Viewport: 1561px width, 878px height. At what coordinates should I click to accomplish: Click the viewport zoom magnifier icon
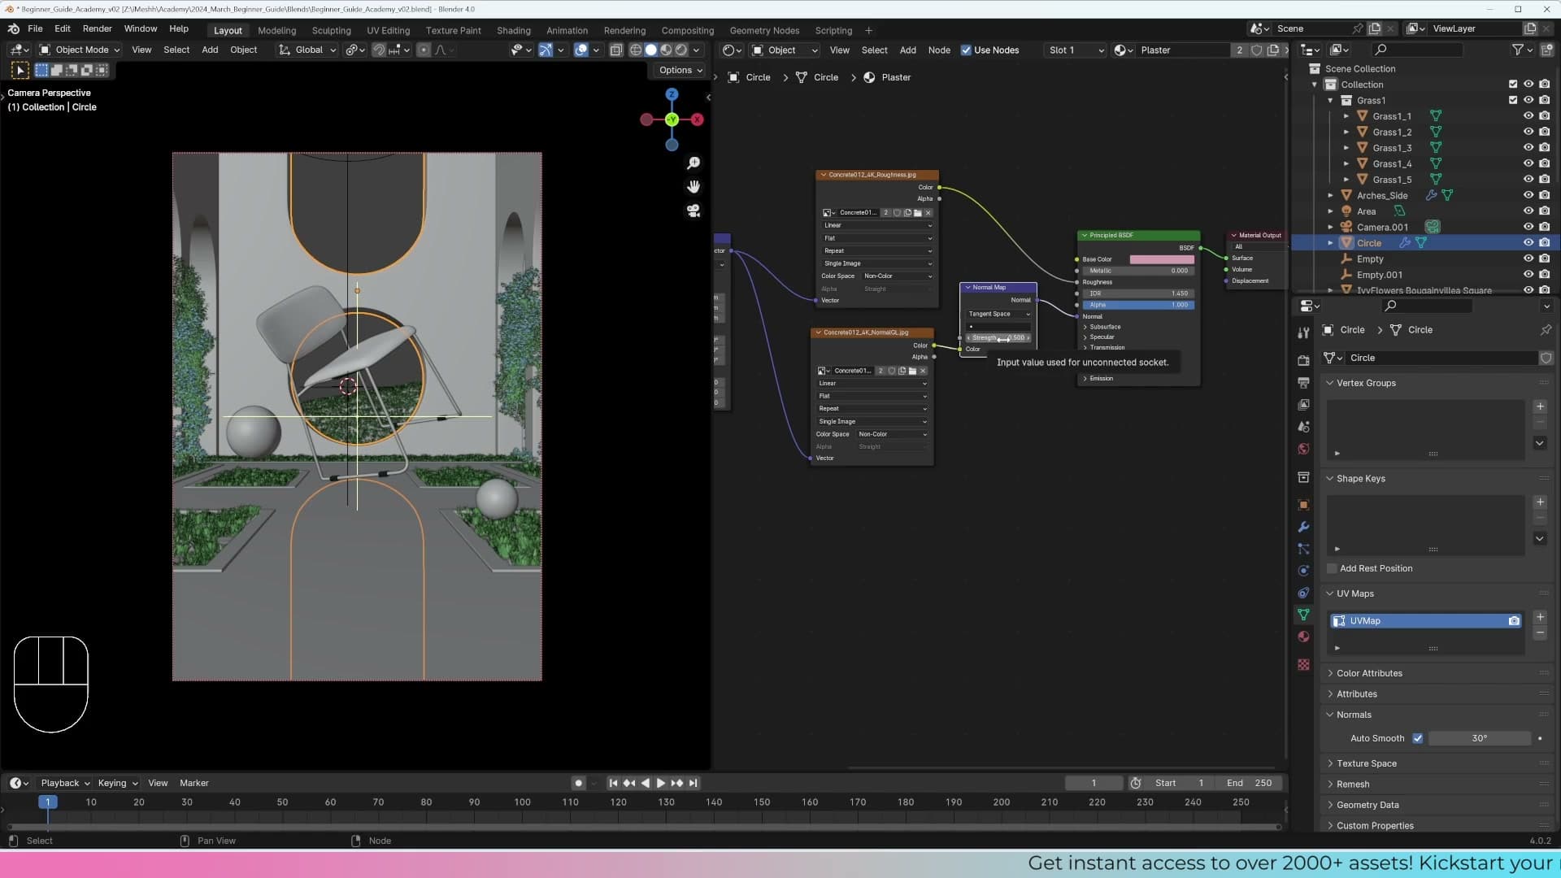click(x=694, y=163)
